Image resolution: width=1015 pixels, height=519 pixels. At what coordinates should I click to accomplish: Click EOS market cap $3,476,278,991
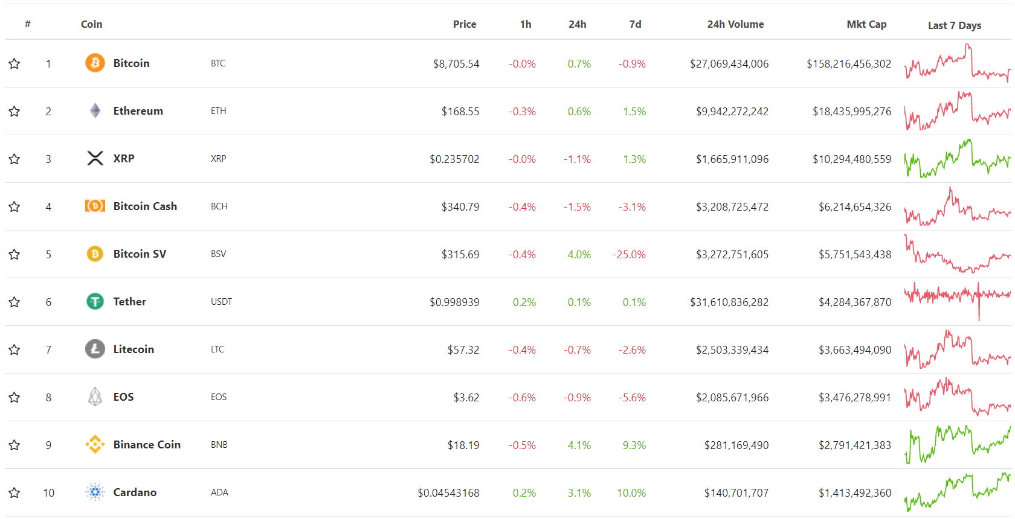(x=855, y=397)
